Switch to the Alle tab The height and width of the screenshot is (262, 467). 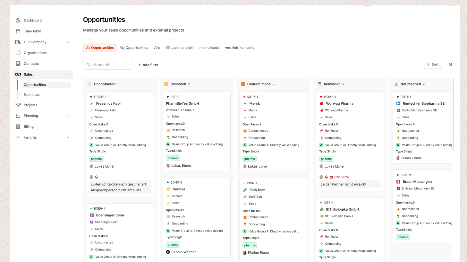coord(157,48)
